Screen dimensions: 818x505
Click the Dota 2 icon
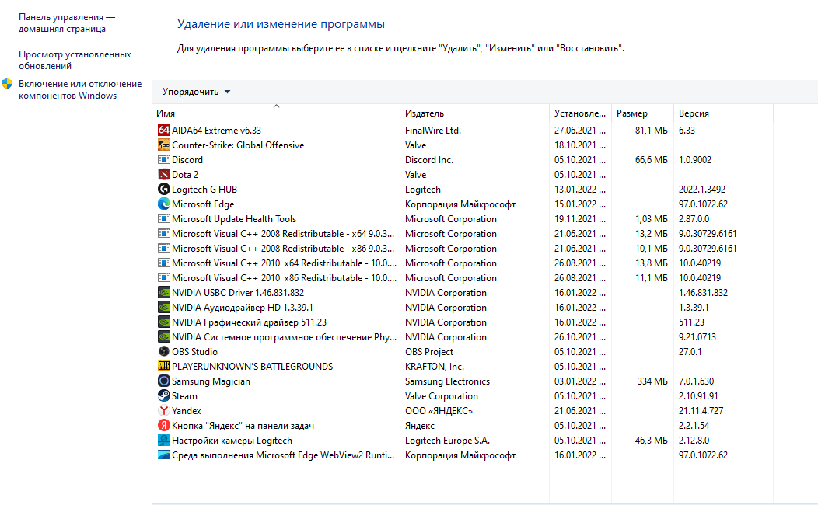(164, 174)
